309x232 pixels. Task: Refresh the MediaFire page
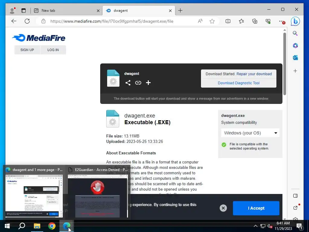pos(27,21)
